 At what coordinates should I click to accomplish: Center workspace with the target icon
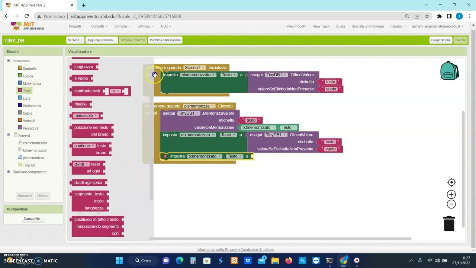[x=451, y=182]
